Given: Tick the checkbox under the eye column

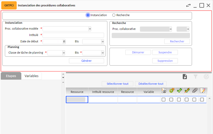Looking at the screenshot, I should click(164, 100).
